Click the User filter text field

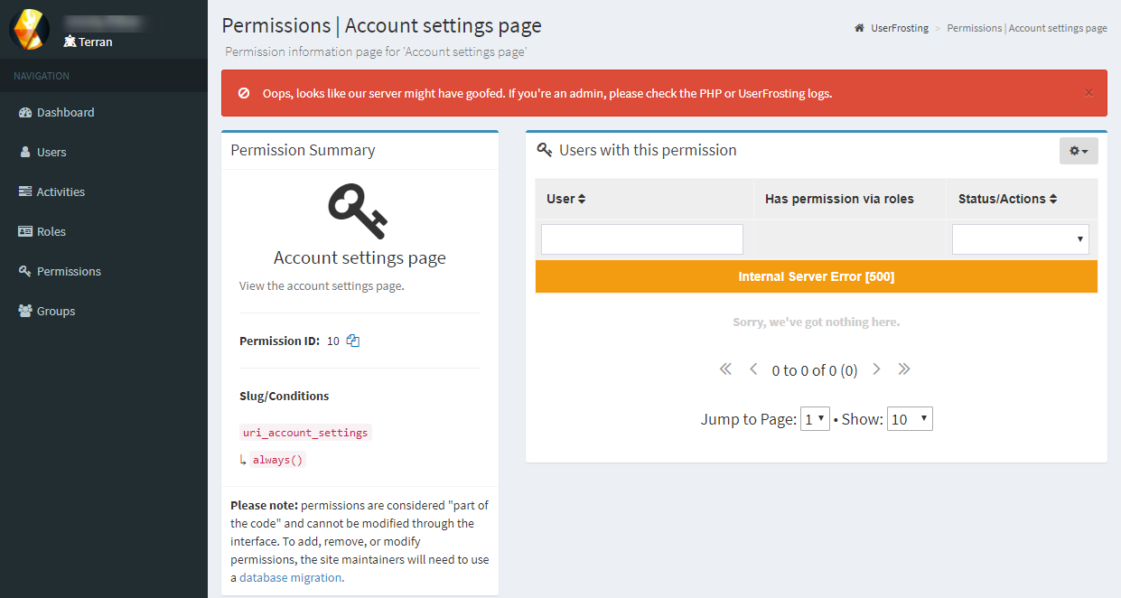[642, 239]
